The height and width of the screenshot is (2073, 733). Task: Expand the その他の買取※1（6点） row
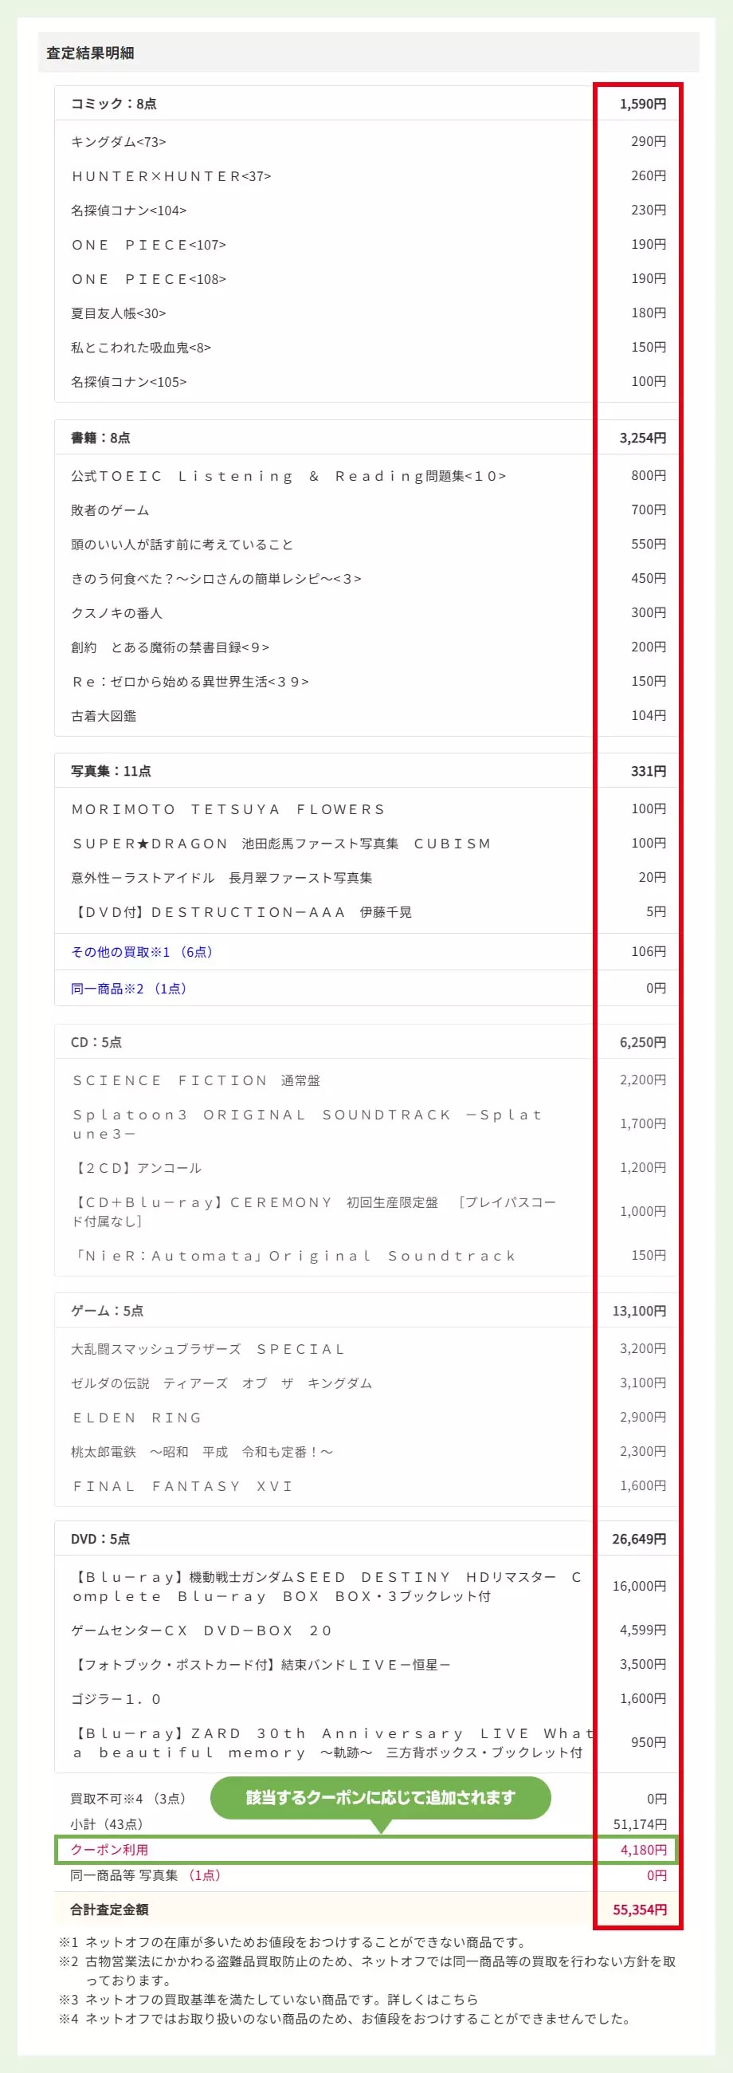[143, 952]
